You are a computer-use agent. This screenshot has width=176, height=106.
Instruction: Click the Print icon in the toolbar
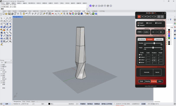(12, 14)
